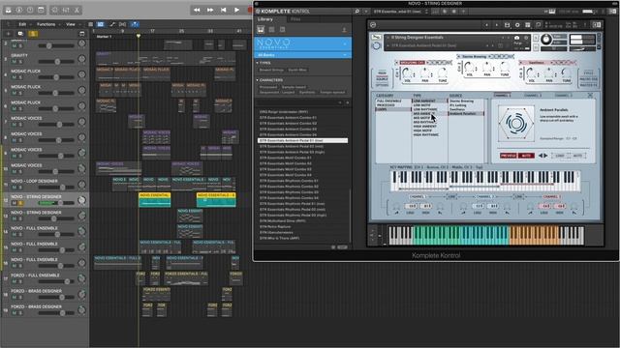
Task: Select STR Essentials Motif Combo 01 preset
Action: point(286,158)
